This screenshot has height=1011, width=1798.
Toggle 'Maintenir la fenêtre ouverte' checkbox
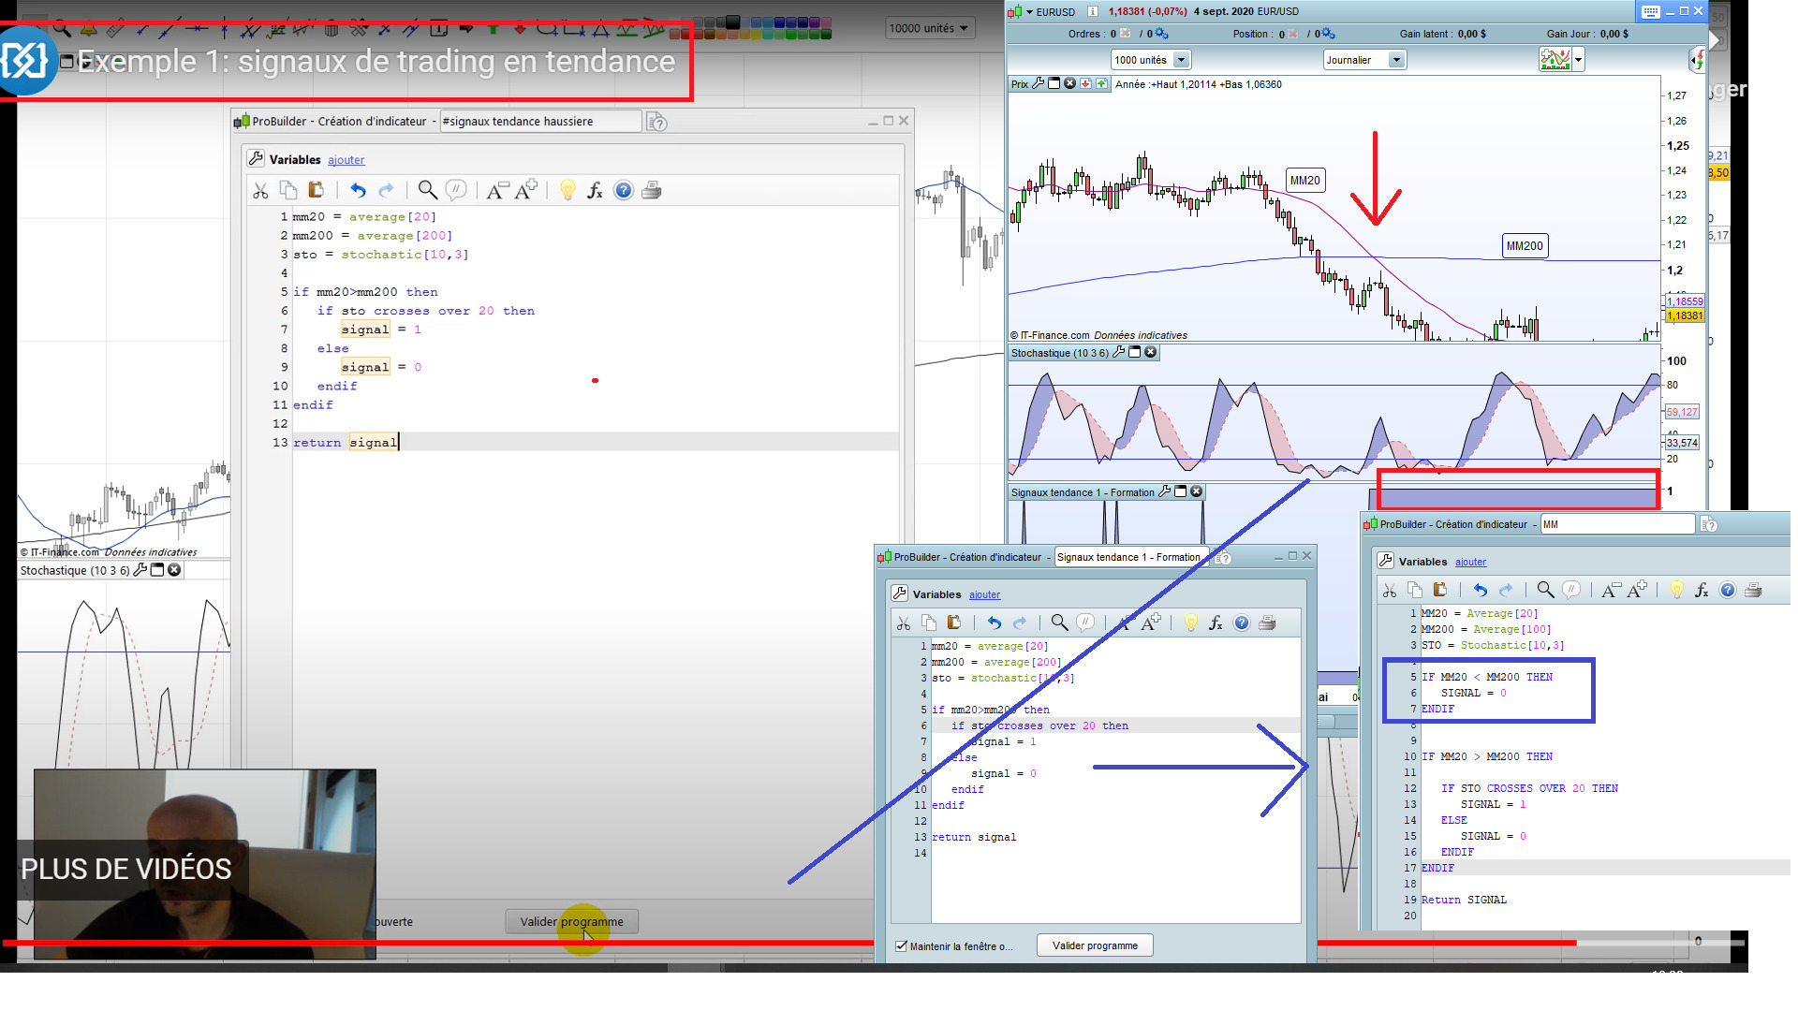901,946
